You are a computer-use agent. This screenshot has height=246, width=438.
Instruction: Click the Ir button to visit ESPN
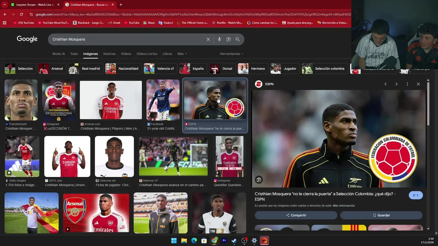pos(416,195)
